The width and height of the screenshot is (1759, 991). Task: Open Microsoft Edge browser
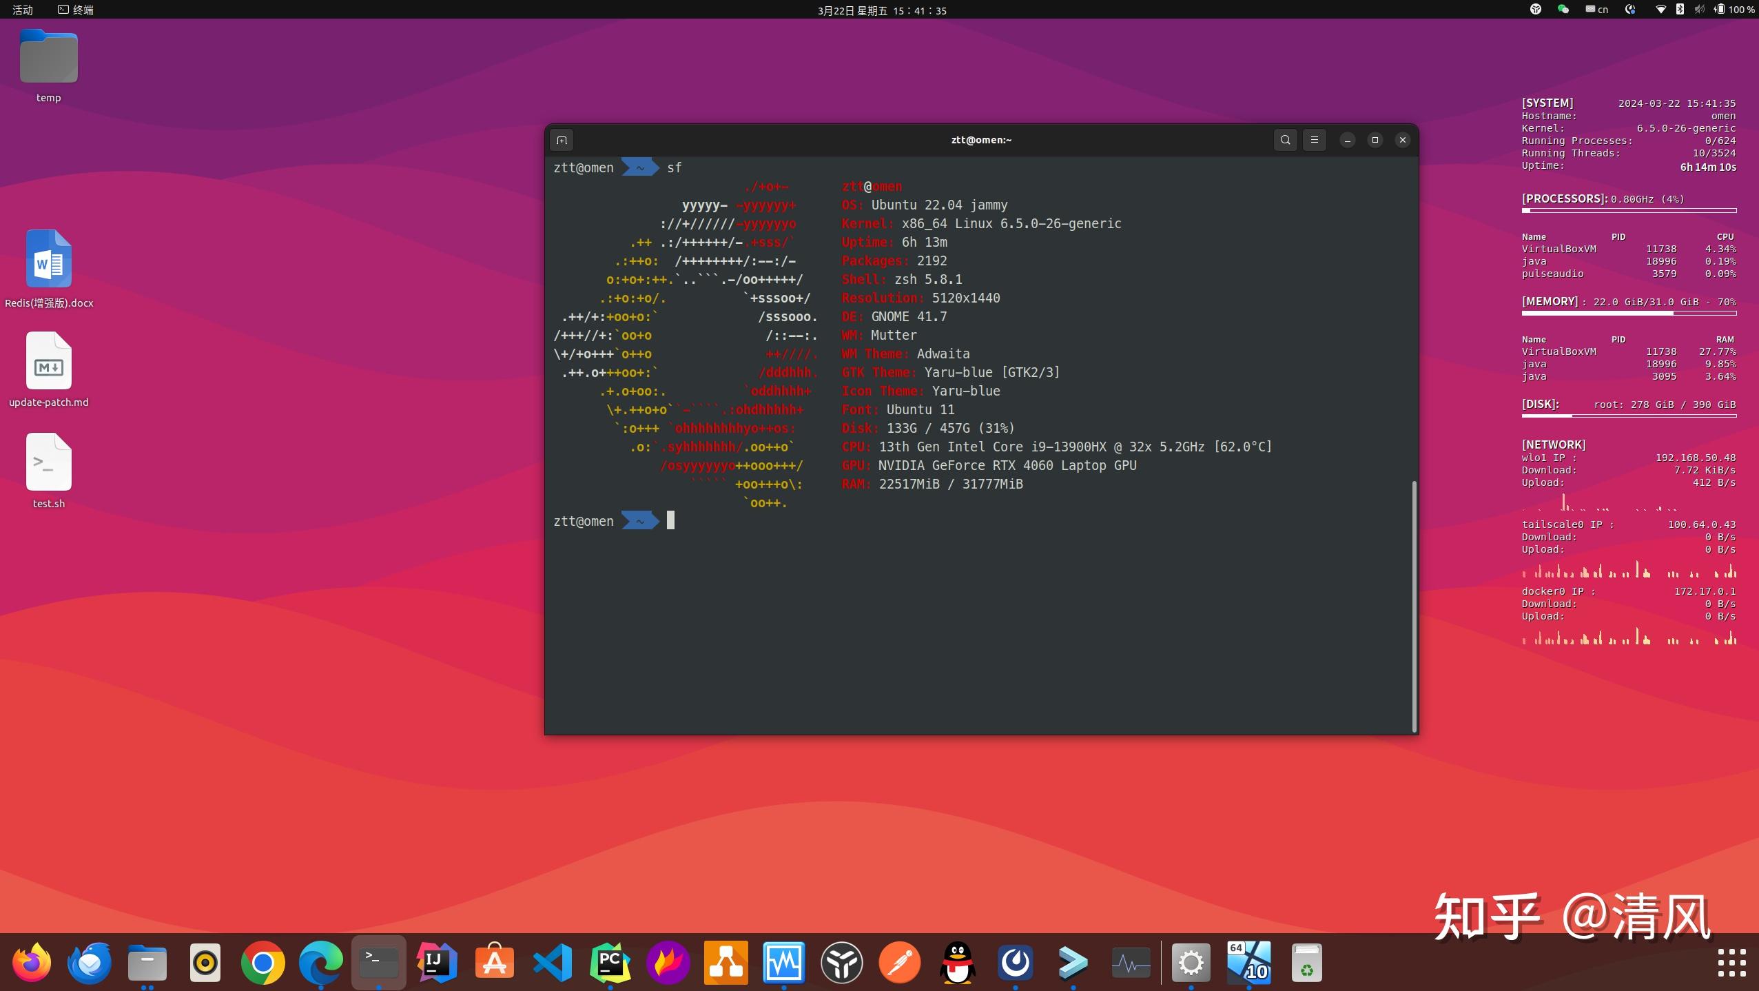click(320, 962)
